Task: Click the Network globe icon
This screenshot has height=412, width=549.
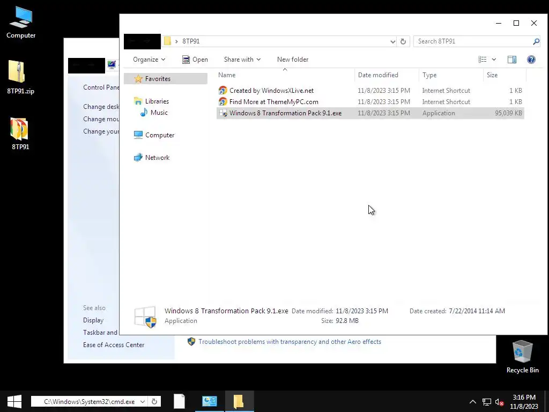Action: coord(138,158)
